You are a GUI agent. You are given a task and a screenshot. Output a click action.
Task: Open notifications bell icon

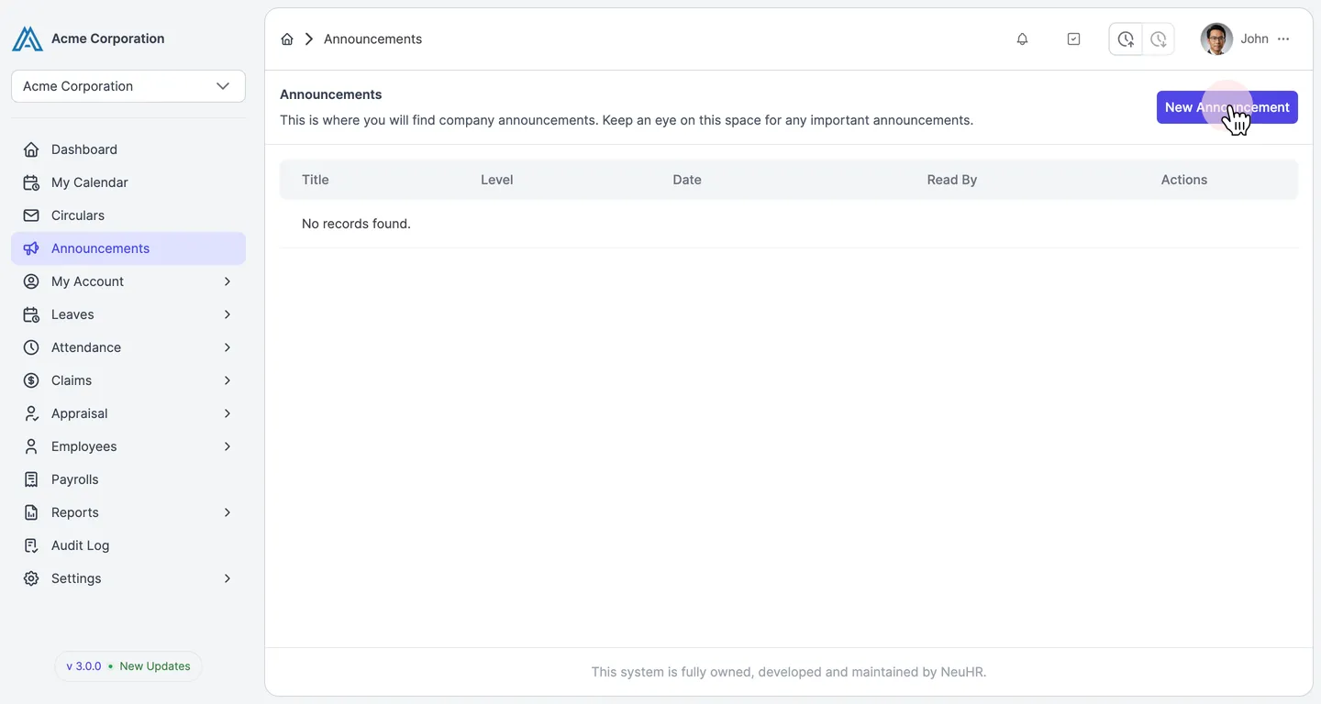pyautogui.click(x=1022, y=39)
